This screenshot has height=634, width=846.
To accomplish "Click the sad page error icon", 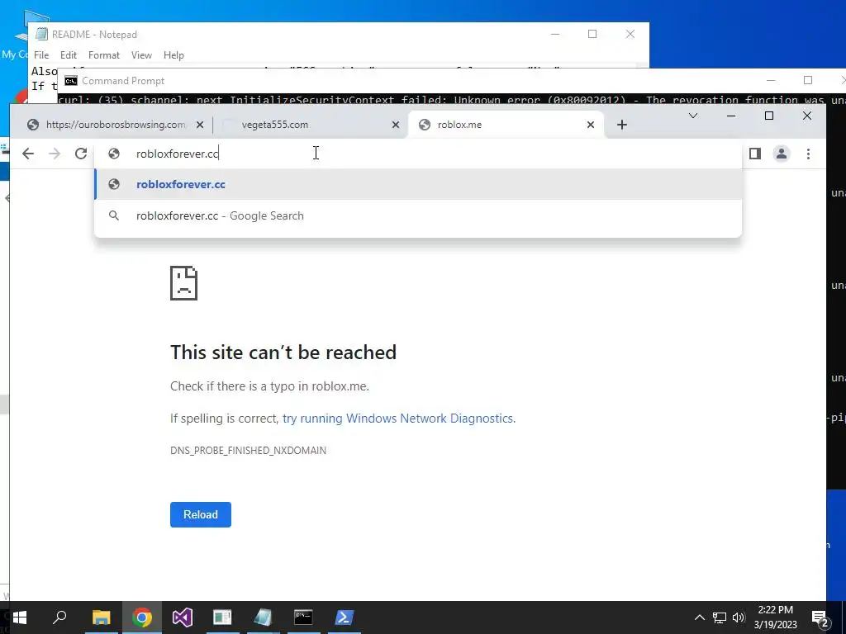I will 183,283.
